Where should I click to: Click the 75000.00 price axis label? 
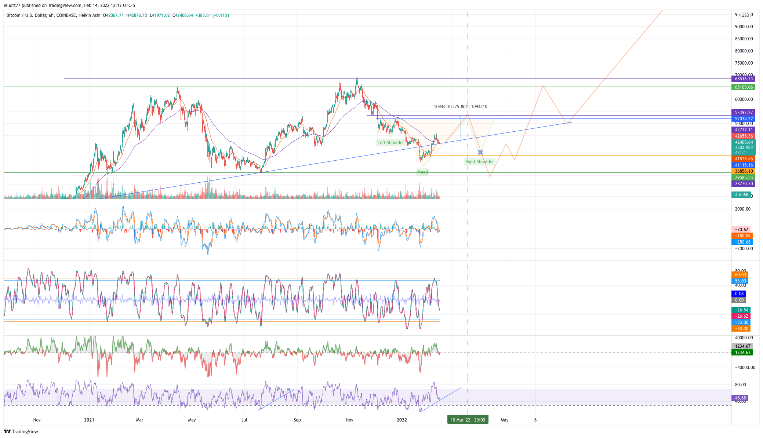point(744,63)
